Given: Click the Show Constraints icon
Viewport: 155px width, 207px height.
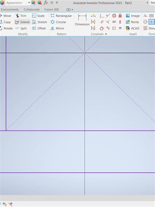Looking at the screenshot, I should point(93,22).
